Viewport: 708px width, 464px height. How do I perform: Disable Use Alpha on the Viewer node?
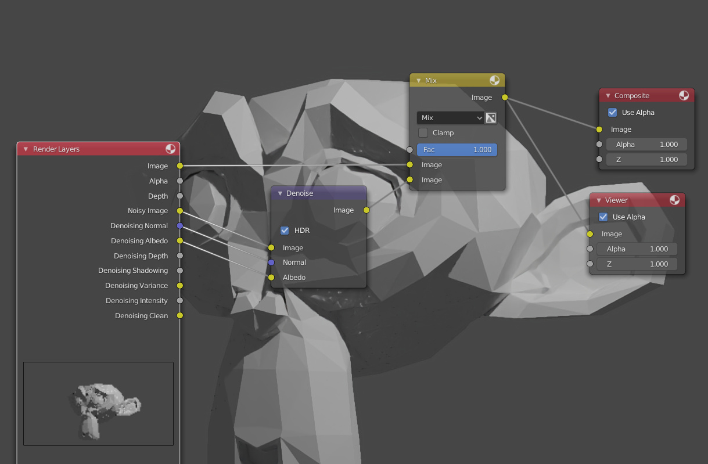pyautogui.click(x=603, y=217)
